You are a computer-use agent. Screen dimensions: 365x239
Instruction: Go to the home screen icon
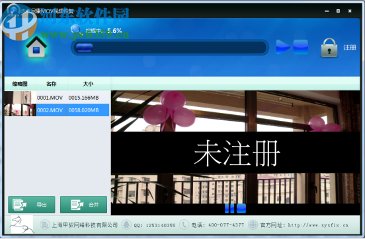tap(36, 47)
